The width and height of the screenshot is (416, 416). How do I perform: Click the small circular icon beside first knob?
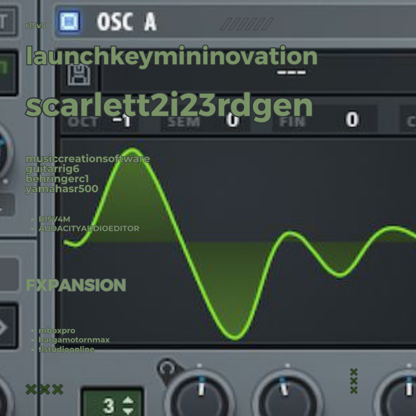(x=167, y=368)
